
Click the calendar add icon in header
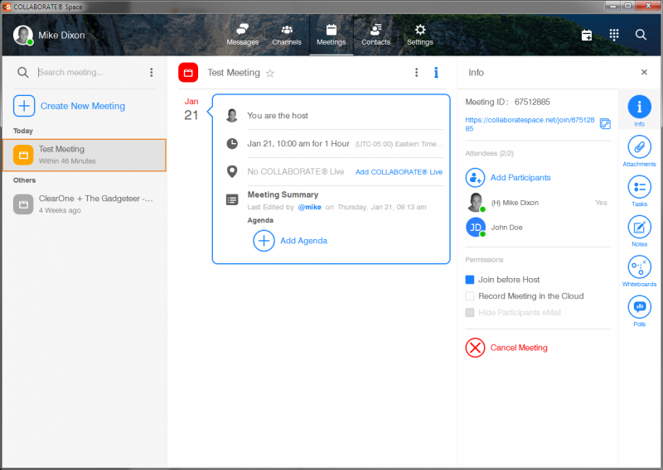coord(587,35)
